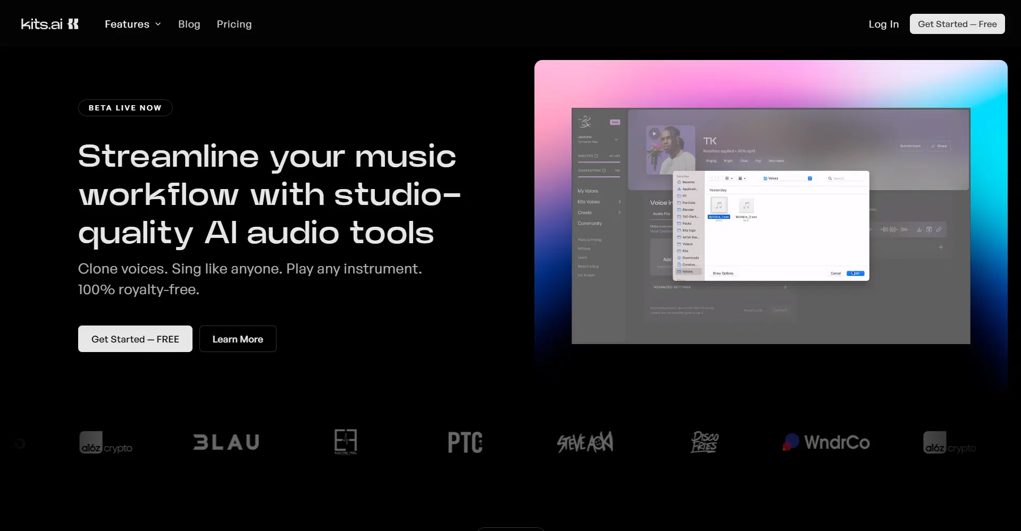Click the 3LAU partner logo

[x=226, y=442]
